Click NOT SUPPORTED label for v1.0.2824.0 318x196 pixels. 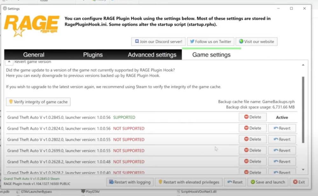coord(129,128)
